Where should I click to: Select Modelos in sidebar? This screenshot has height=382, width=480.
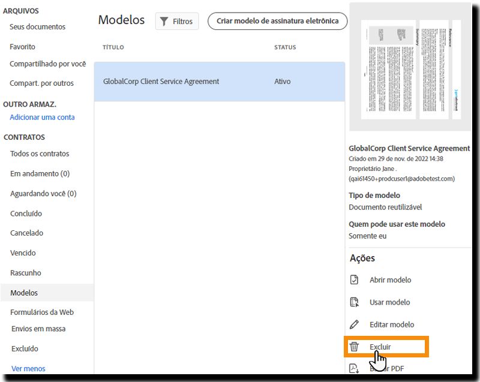[x=47, y=293]
